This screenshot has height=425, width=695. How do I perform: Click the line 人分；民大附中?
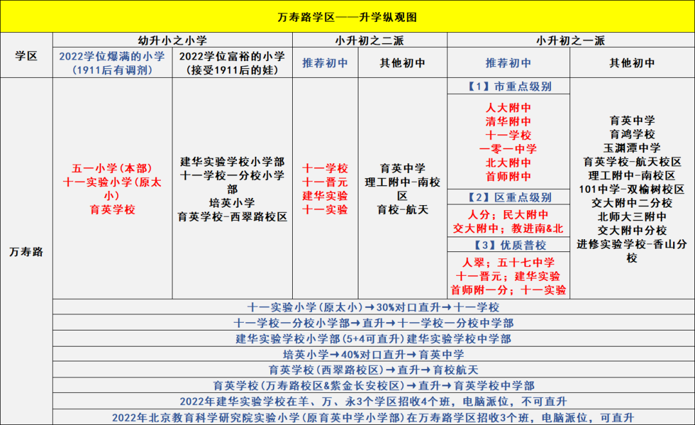click(x=508, y=215)
